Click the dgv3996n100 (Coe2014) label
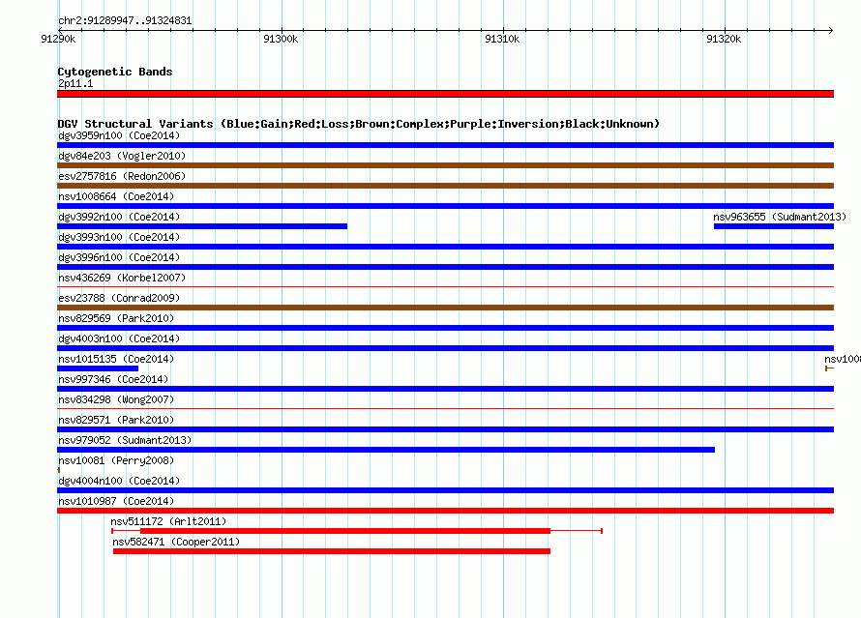 [x=119, y=257]
